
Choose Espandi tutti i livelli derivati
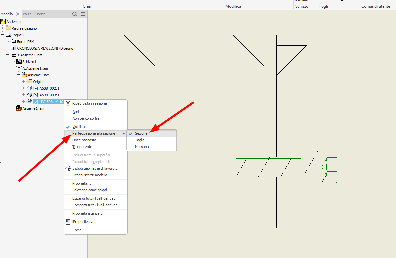tap(94, 198)
